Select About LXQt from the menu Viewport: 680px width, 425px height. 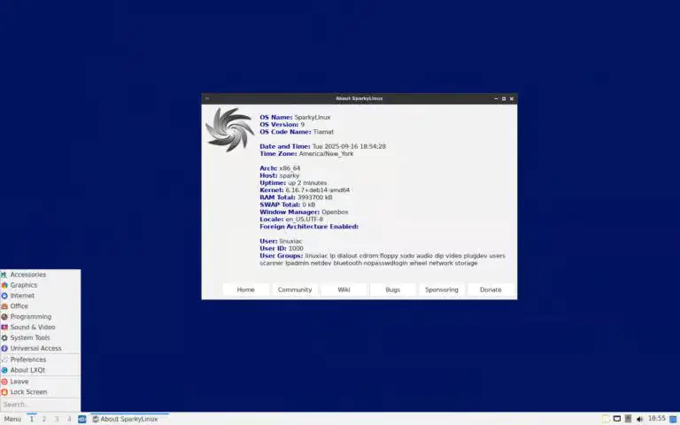coord(27,370)
